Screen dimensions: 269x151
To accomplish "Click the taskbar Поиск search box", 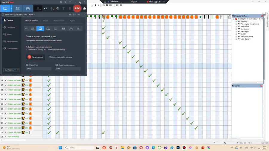I will tap(79, 148).
